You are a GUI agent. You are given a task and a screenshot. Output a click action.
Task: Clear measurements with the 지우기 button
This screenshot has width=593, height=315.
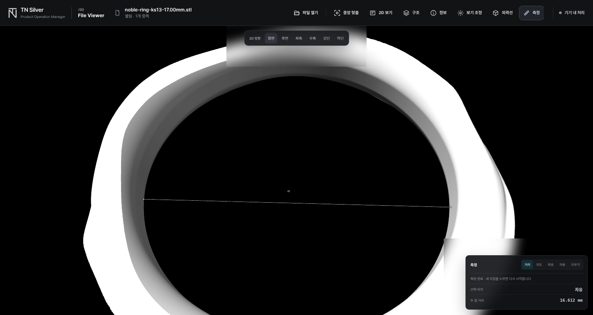click(x=575, y=265)
